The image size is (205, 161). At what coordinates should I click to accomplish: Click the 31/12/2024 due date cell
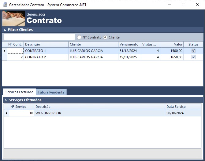[x=129, y=51]
